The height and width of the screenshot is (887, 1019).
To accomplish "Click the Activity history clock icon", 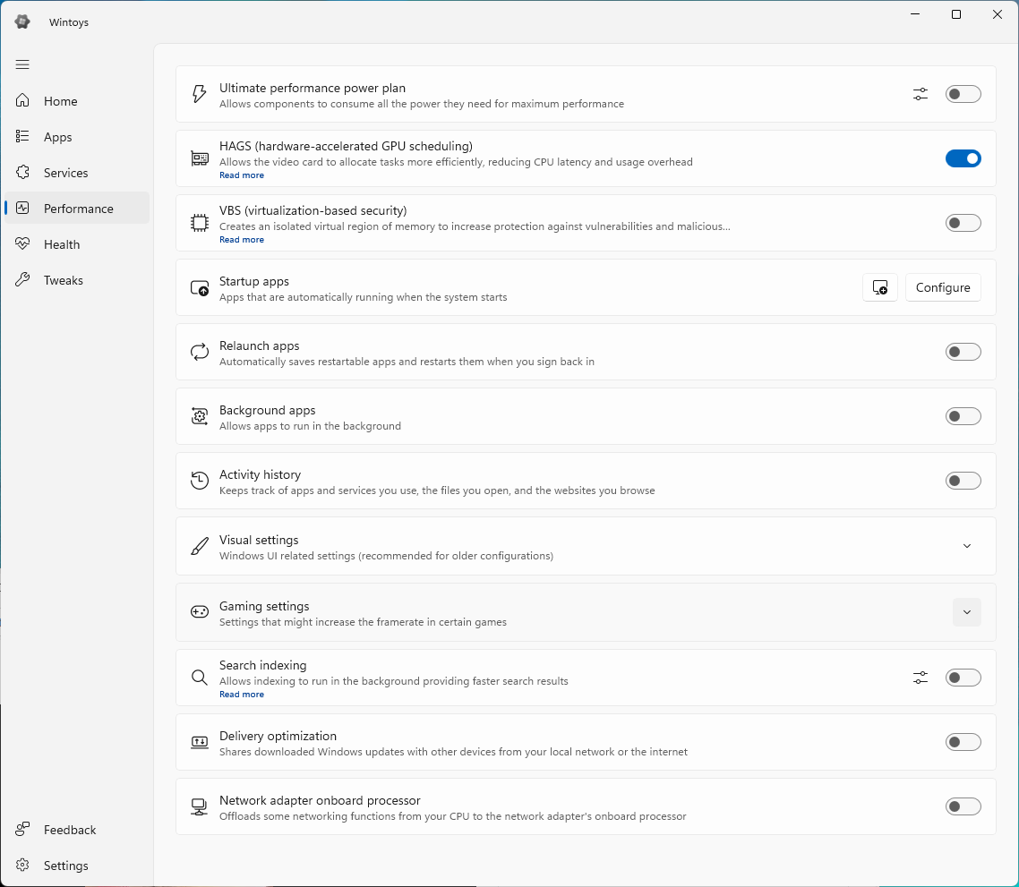I will coord(200,481).
